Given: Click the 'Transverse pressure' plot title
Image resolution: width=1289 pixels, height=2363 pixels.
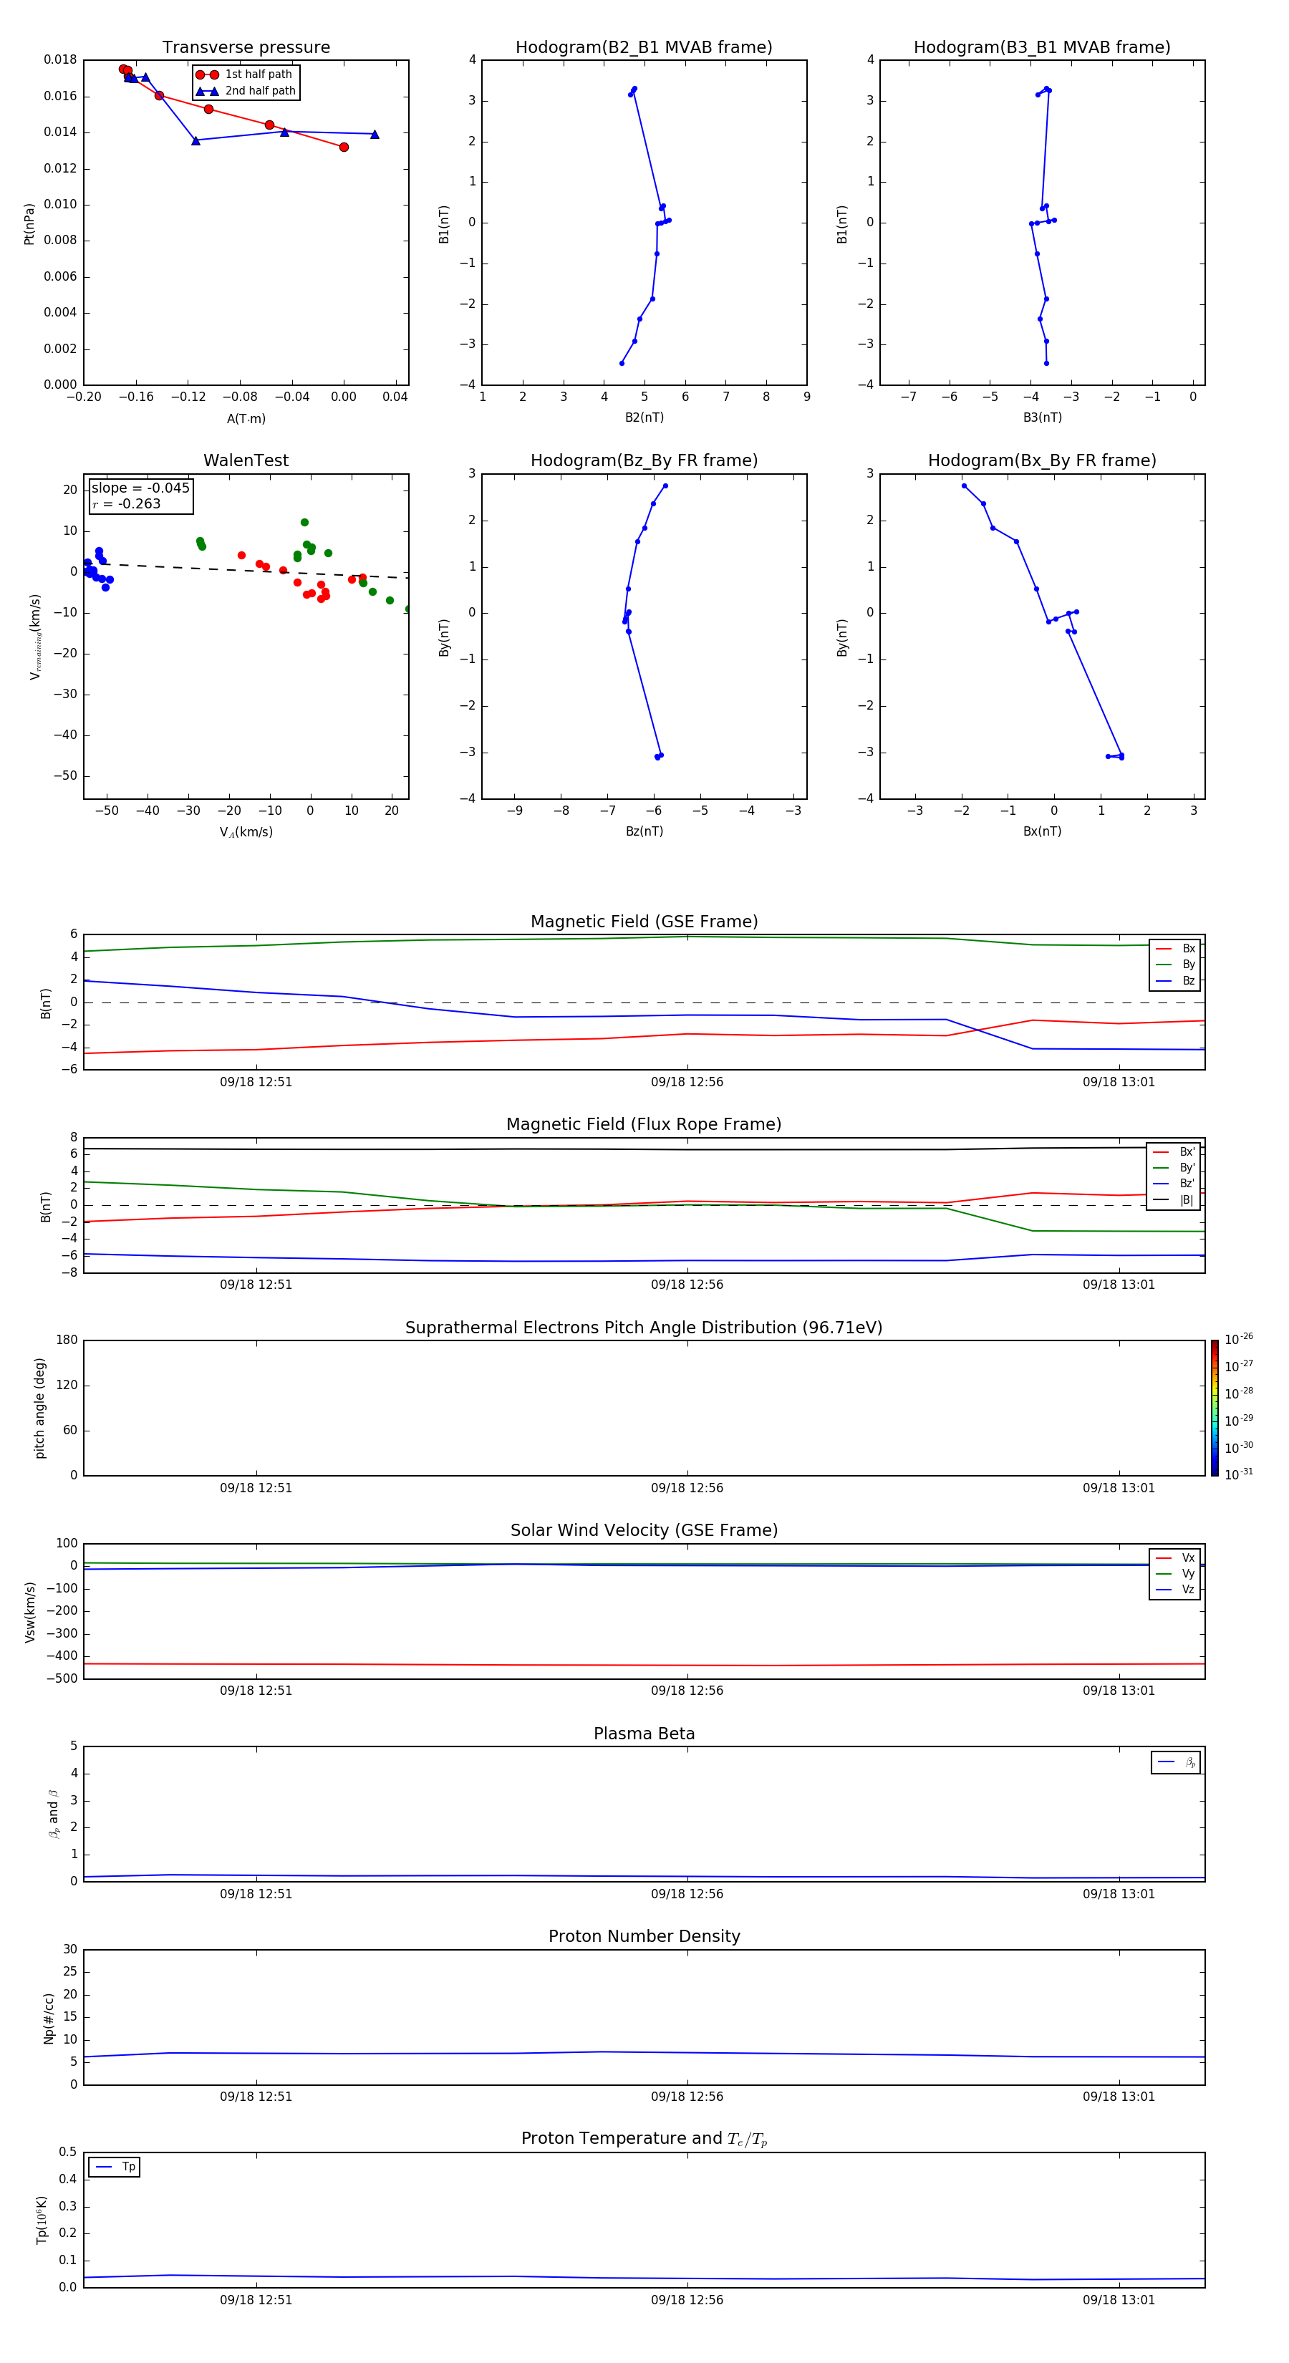Looking at the screenshot, I should pos(246,47).
